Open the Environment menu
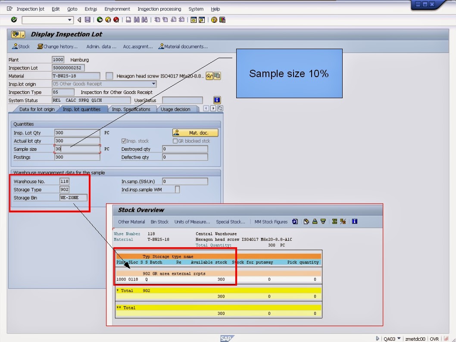Viewport: 456px width, 342px height. 117,9
